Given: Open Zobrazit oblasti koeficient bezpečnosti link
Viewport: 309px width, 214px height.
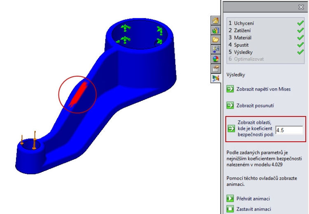Looking at the screenshot, I should [255, 128].
